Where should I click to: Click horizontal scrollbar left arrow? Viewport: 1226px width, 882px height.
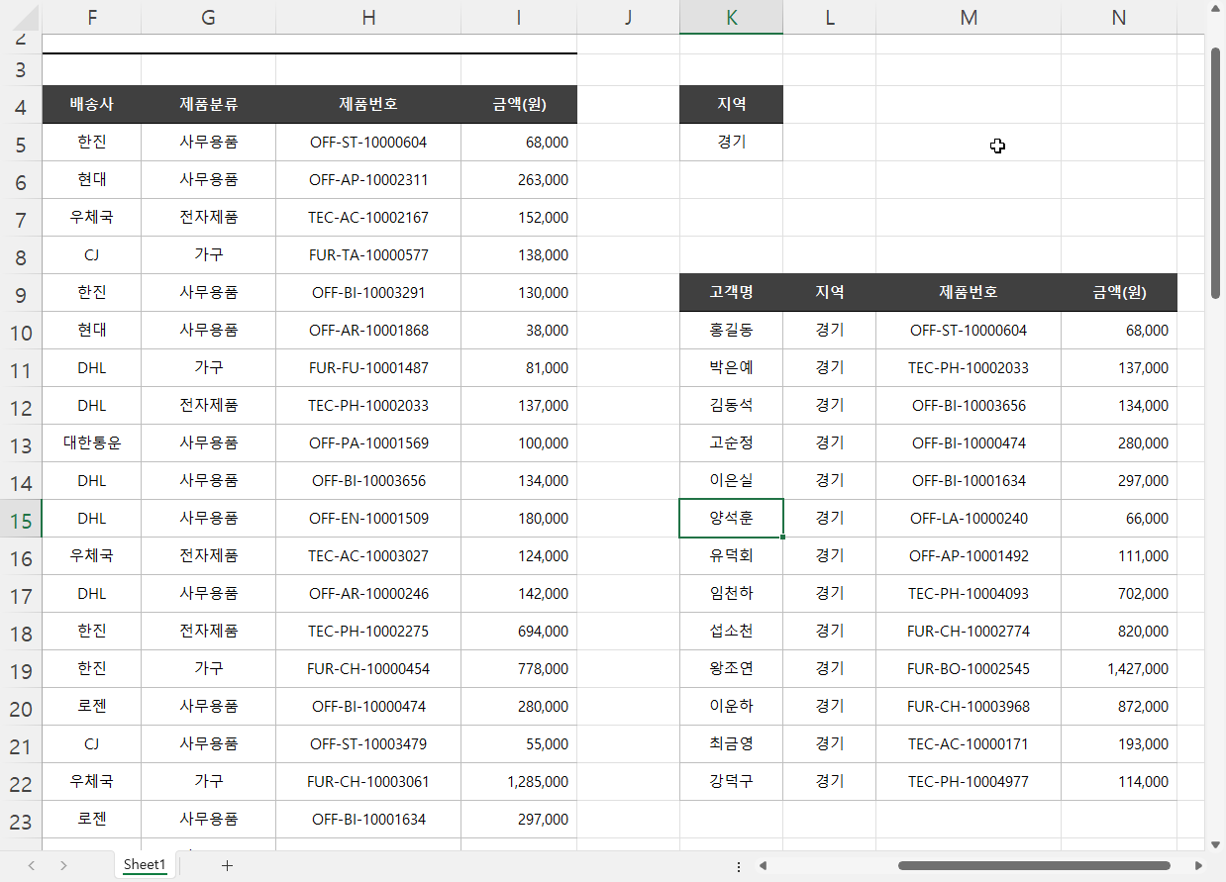[763, 866]
